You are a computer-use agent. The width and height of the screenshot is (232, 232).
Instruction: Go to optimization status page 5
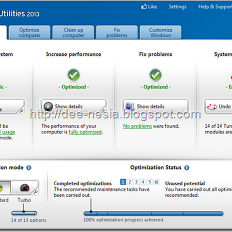click(150, 182)
